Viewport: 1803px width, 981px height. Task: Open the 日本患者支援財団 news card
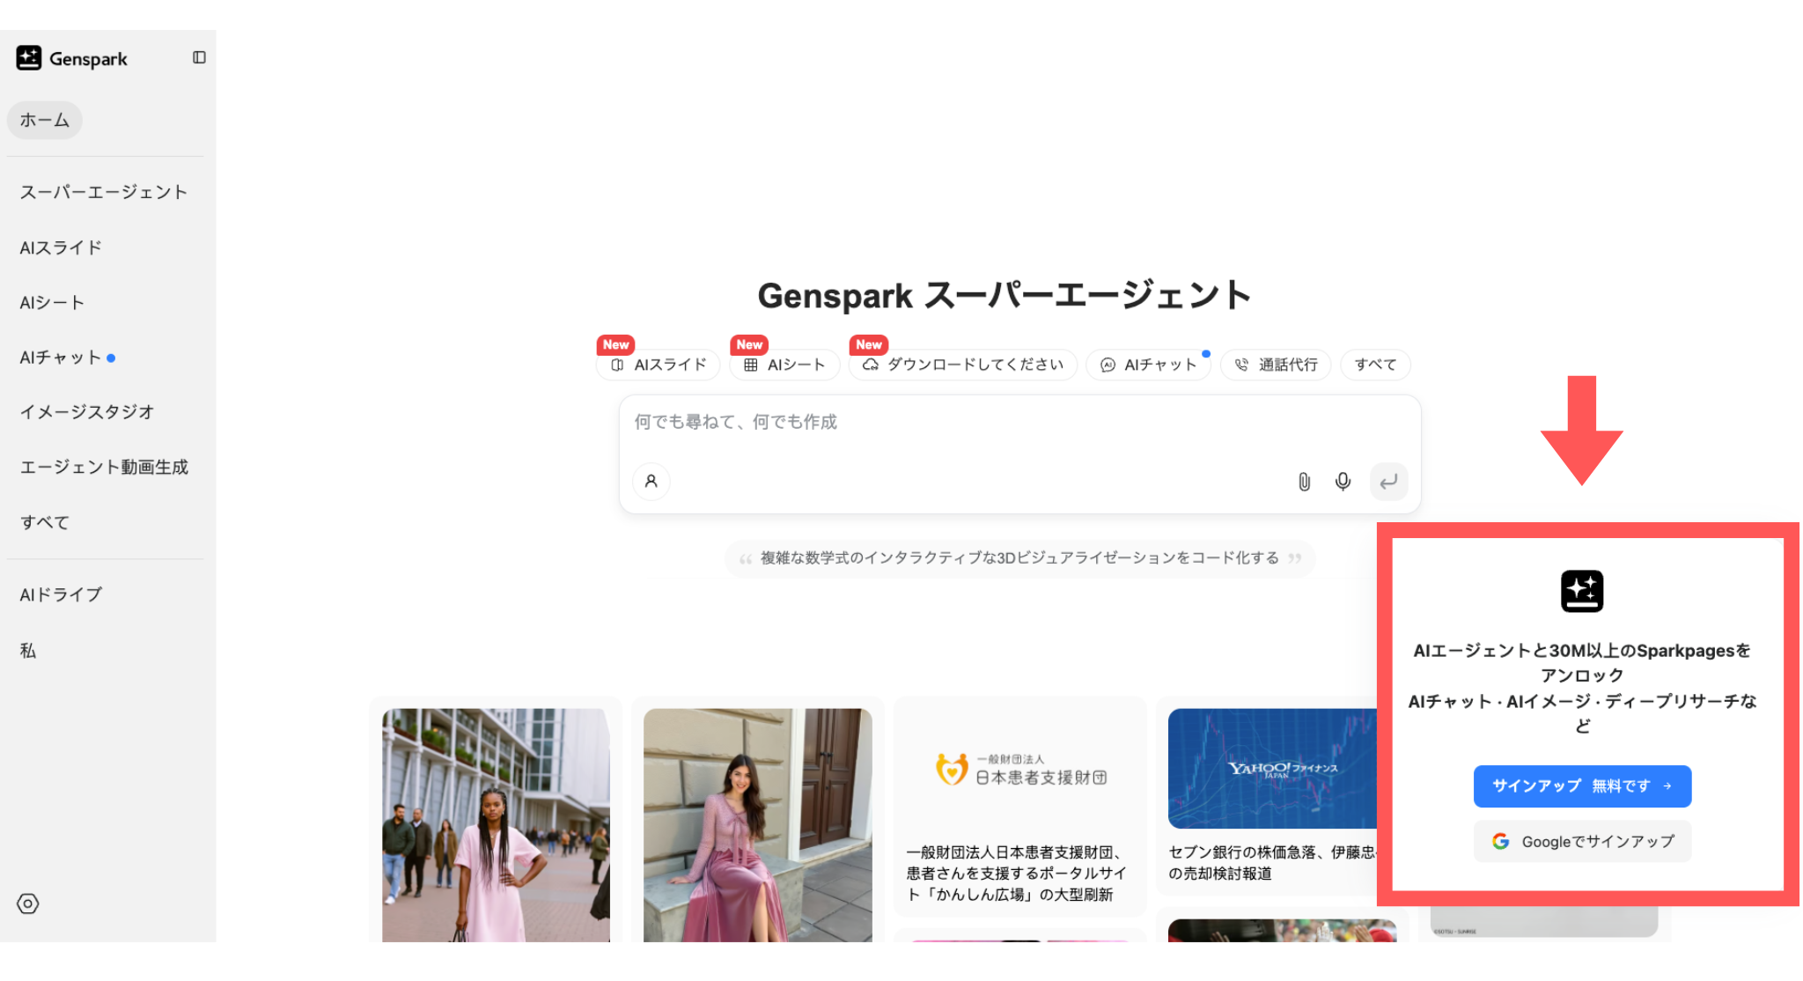[x=1019, y=806]
